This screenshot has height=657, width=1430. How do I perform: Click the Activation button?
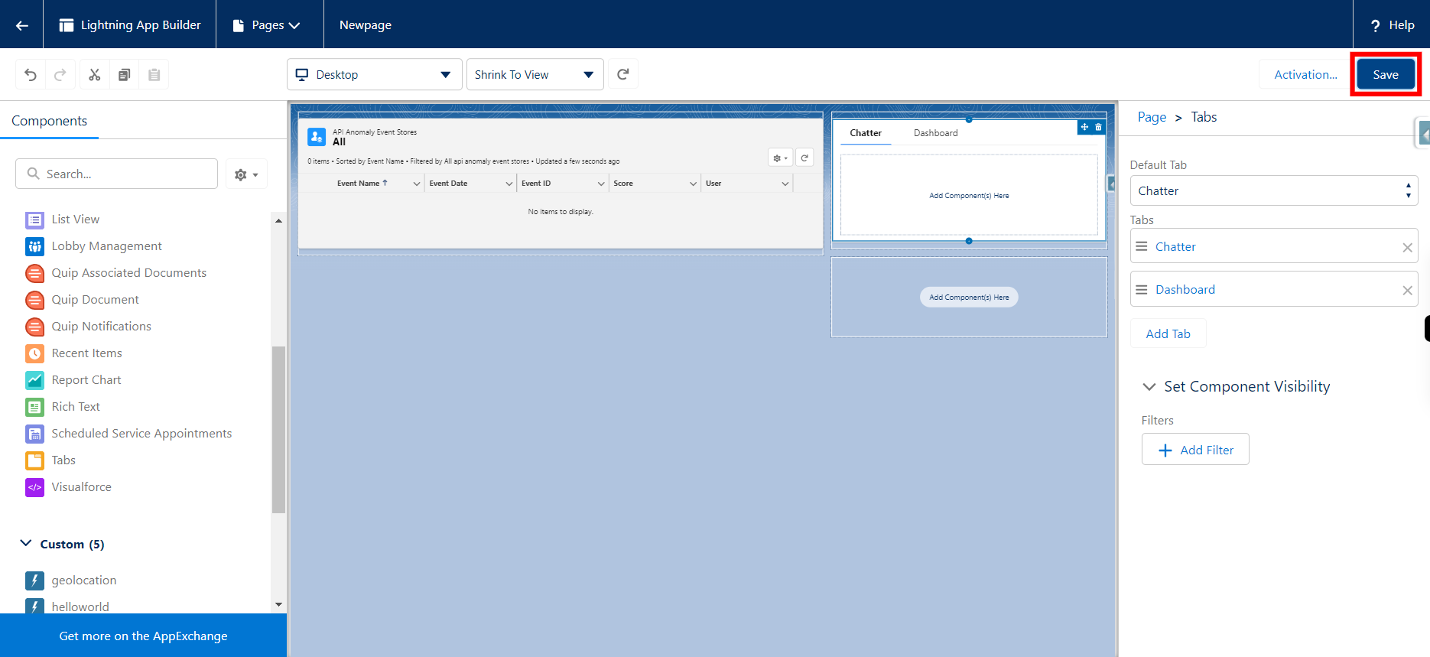pyautogui.click(x=1305, y=74)
